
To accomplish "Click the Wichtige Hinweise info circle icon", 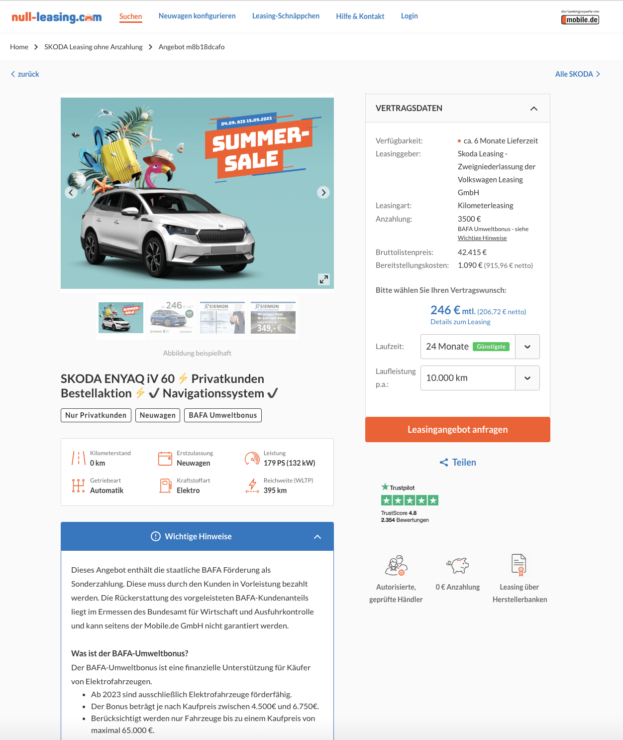I will pos(156,536).
